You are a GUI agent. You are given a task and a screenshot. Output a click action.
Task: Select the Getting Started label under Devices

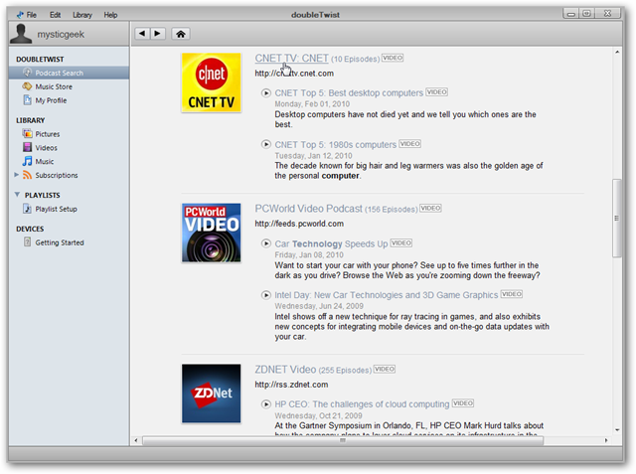click(60, 242)
